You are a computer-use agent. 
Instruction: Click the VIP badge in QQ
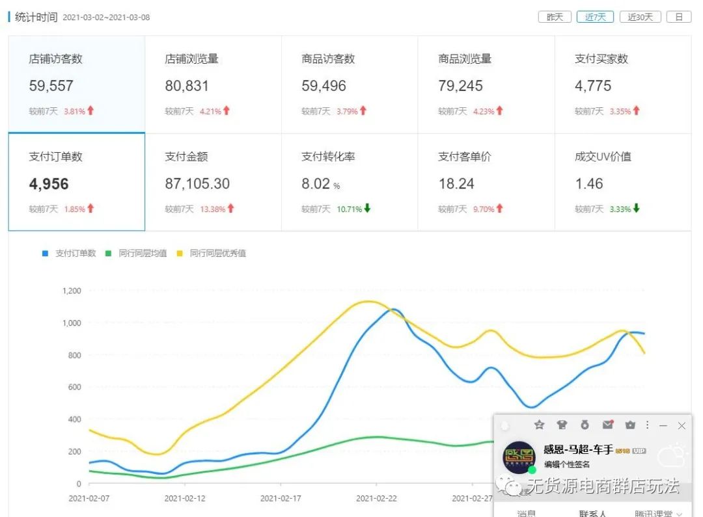click(x=639, y=451)
